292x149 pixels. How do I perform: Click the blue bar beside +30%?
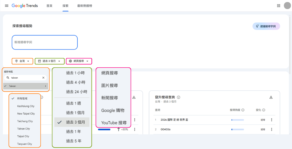point(104,129)
